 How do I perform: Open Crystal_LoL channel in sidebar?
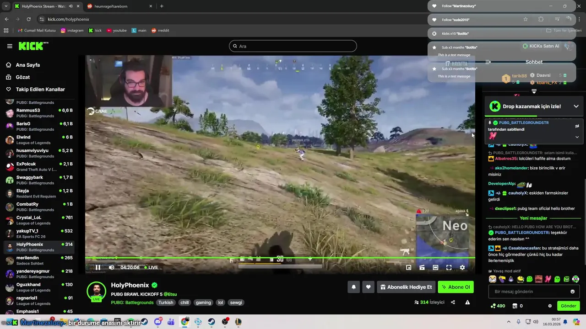(39, 220)
